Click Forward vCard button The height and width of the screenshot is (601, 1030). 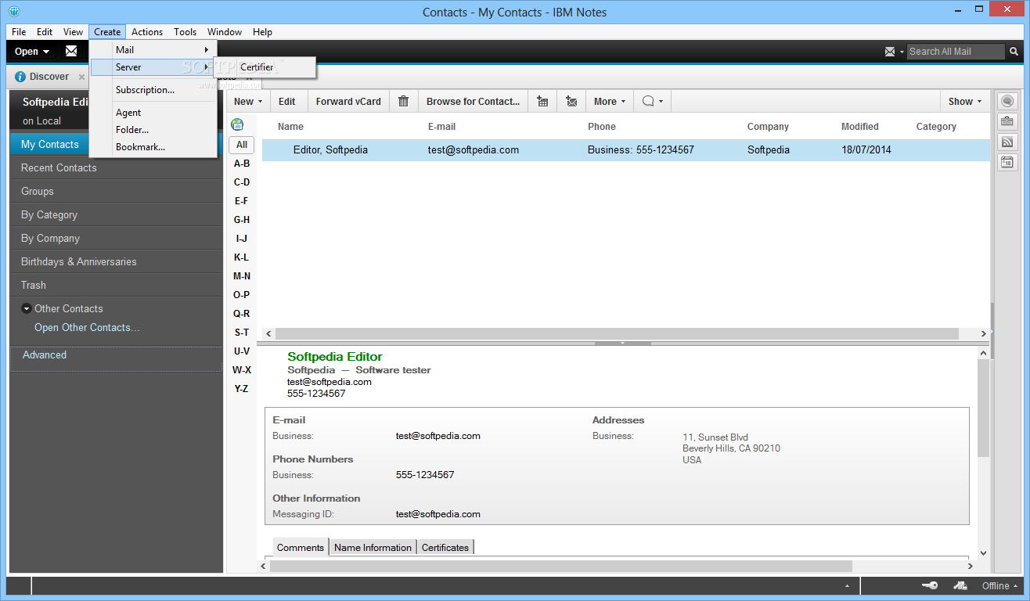348,101
